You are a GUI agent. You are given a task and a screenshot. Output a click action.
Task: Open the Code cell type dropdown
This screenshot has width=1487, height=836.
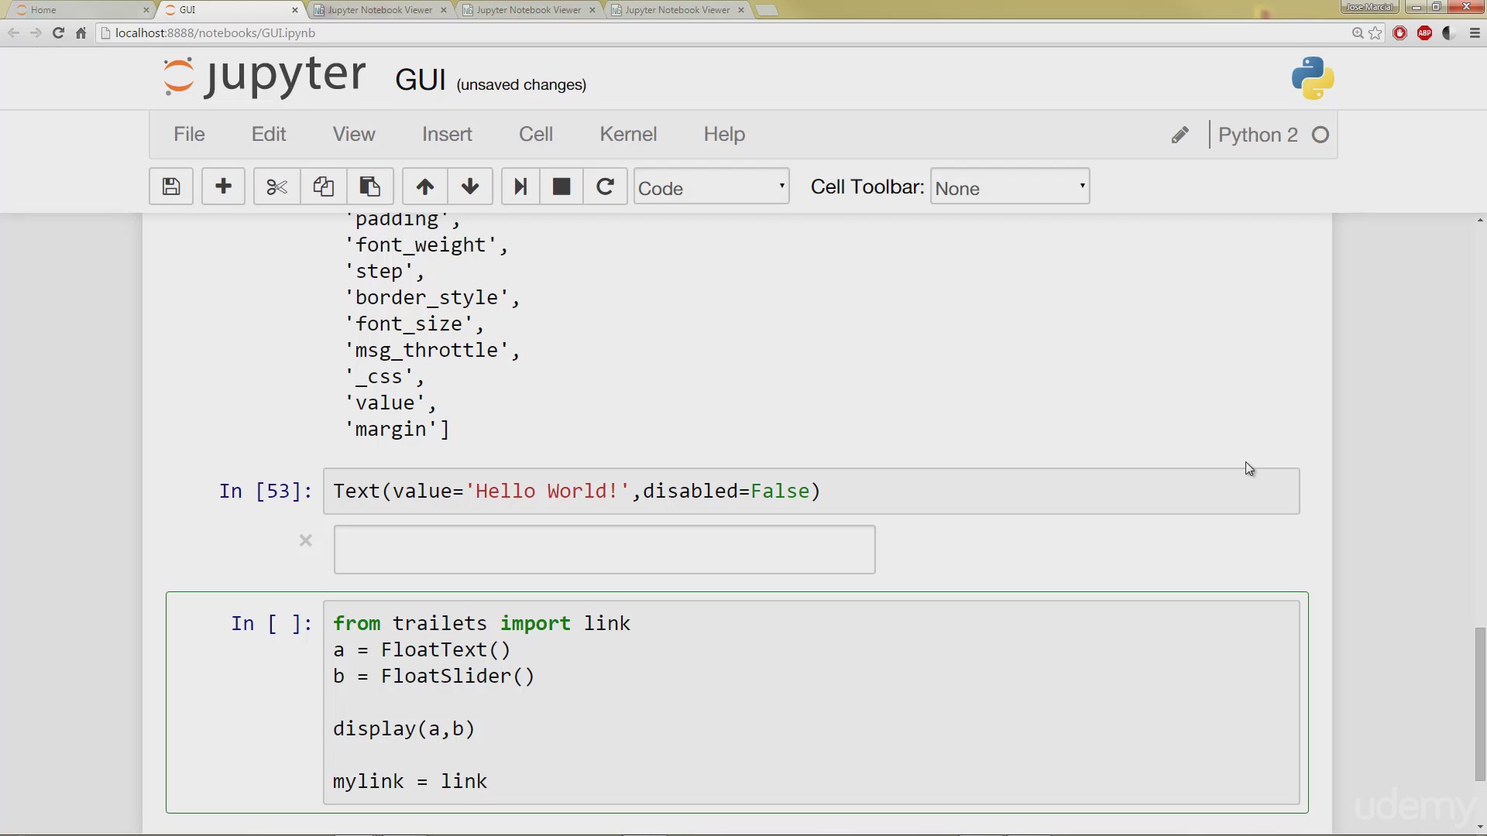tap(711, 187)
